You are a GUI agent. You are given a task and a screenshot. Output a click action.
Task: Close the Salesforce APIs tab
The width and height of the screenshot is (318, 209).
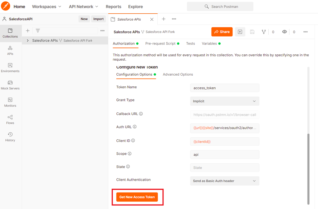coord(152,19)
